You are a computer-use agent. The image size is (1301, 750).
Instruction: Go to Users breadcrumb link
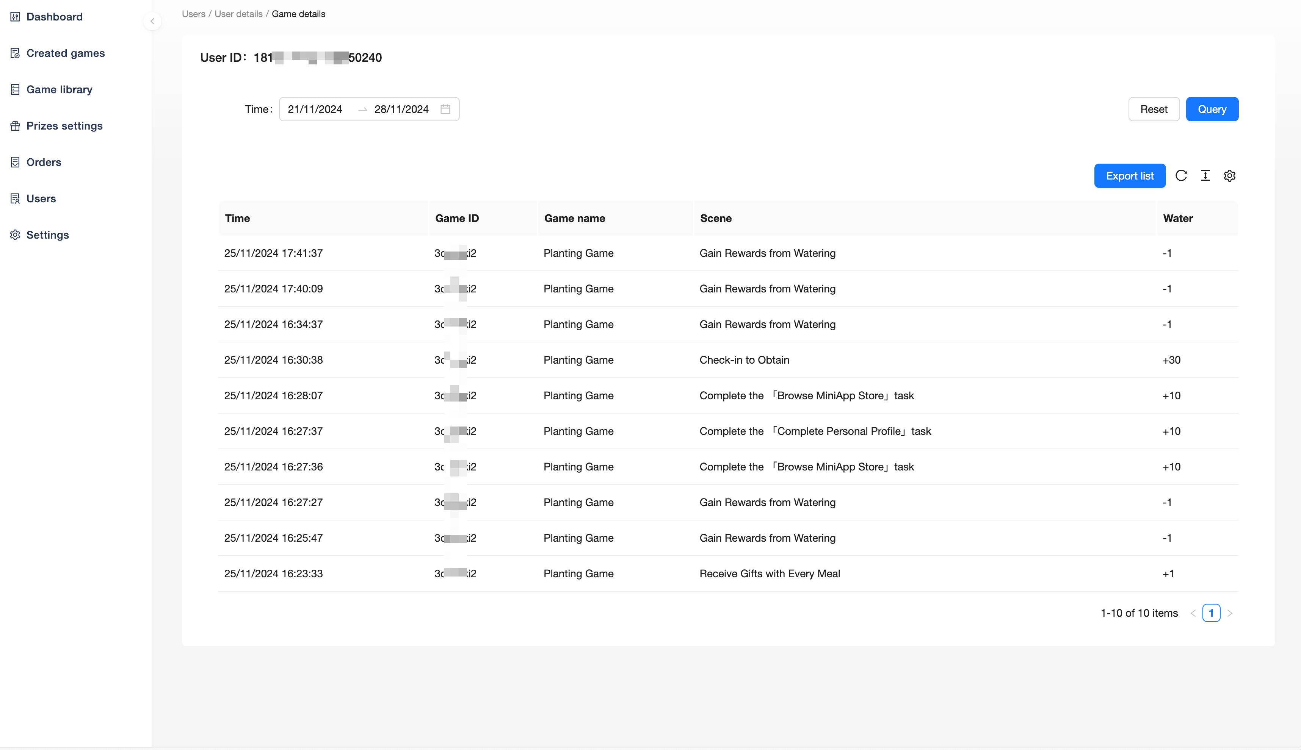click(193, 14)
